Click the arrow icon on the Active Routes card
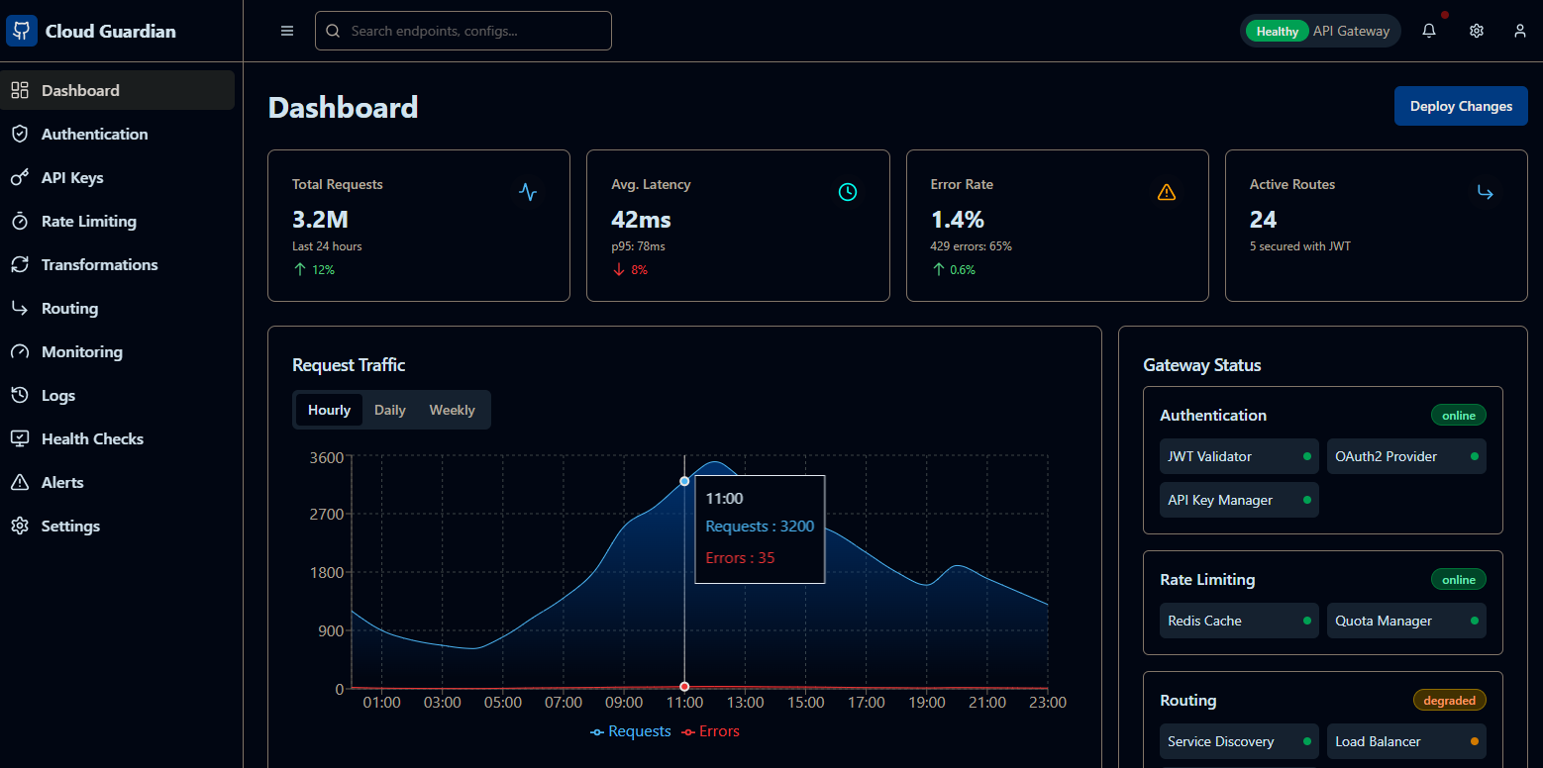This screenshot has height=768, width=1543. click(x=1486, y=192)
